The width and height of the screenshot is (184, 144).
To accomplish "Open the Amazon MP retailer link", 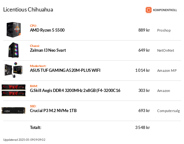I will pos(167,71).
